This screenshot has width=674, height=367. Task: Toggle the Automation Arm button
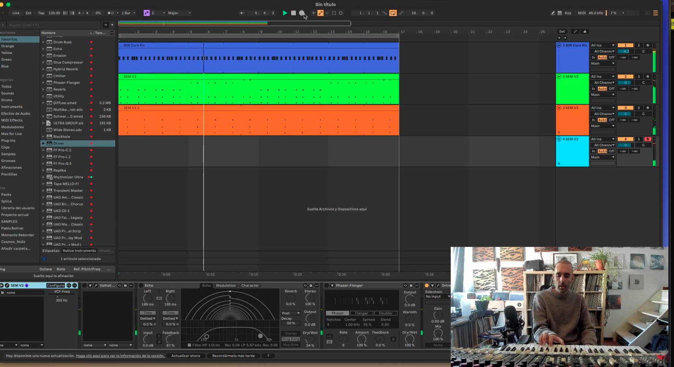click(320, 13)
